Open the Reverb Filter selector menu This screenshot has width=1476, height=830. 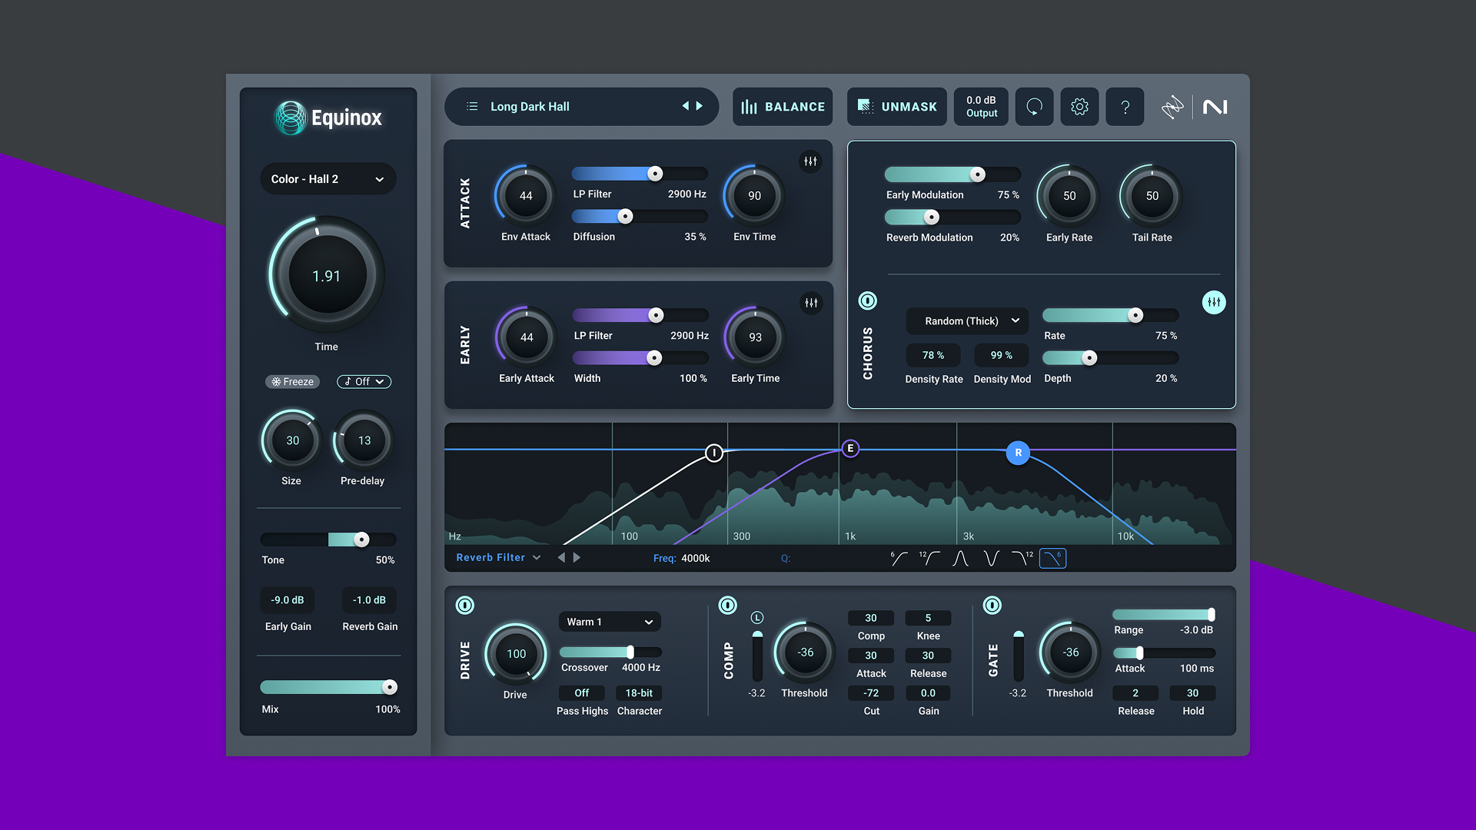coord(498,558)
